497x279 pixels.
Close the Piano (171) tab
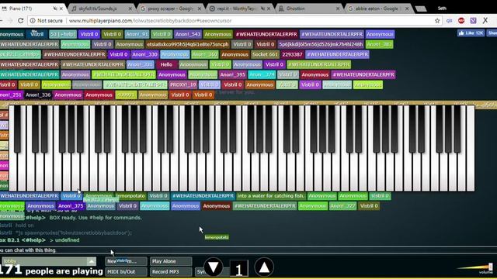pyautogui.click(x=61, y=9)
